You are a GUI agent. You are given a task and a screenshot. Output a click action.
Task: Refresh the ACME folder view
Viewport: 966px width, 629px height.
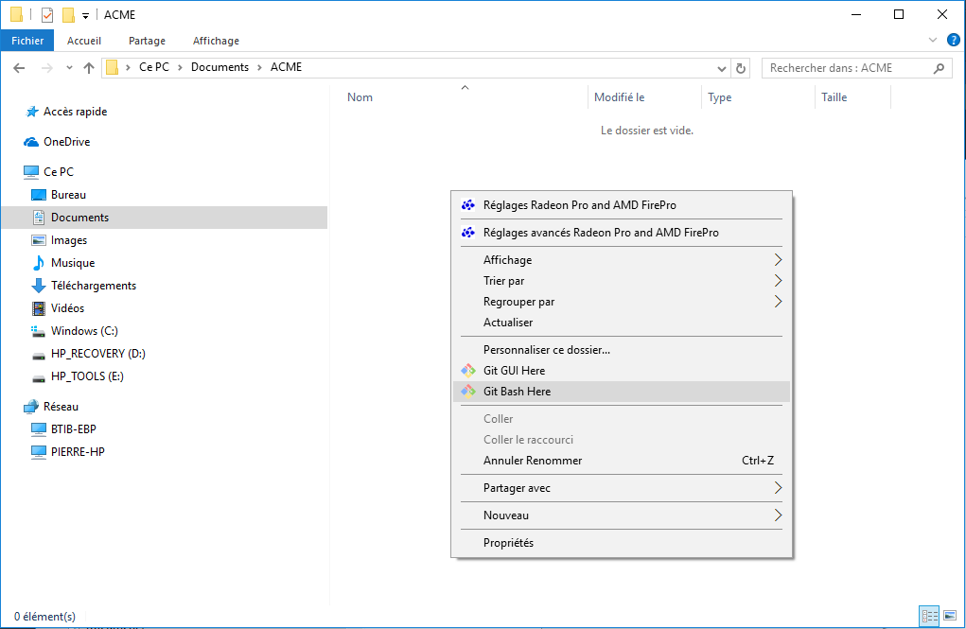[x=741, y=67]
